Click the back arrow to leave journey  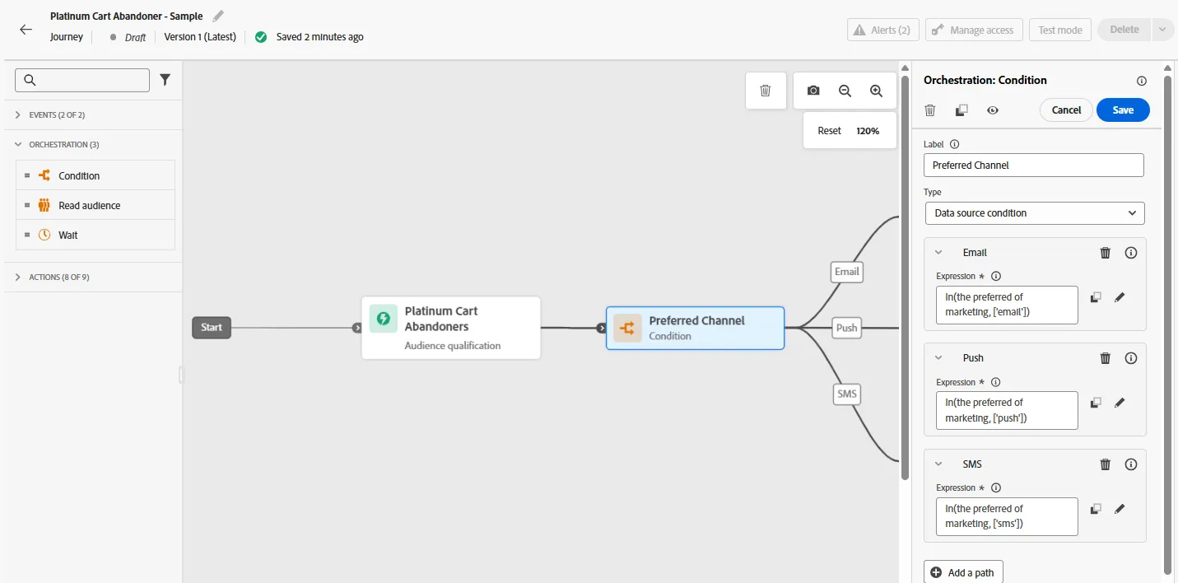26,30
